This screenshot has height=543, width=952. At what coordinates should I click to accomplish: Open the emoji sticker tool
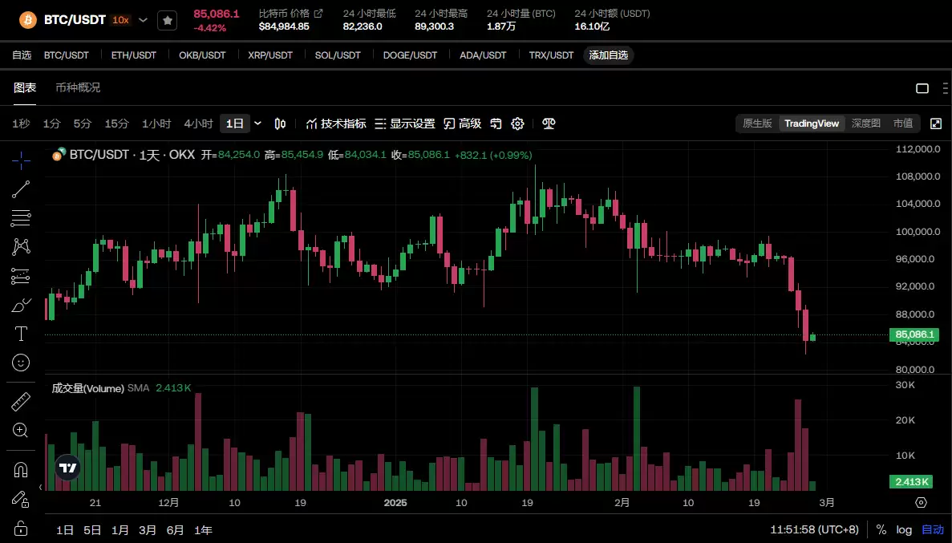(22, 363)
